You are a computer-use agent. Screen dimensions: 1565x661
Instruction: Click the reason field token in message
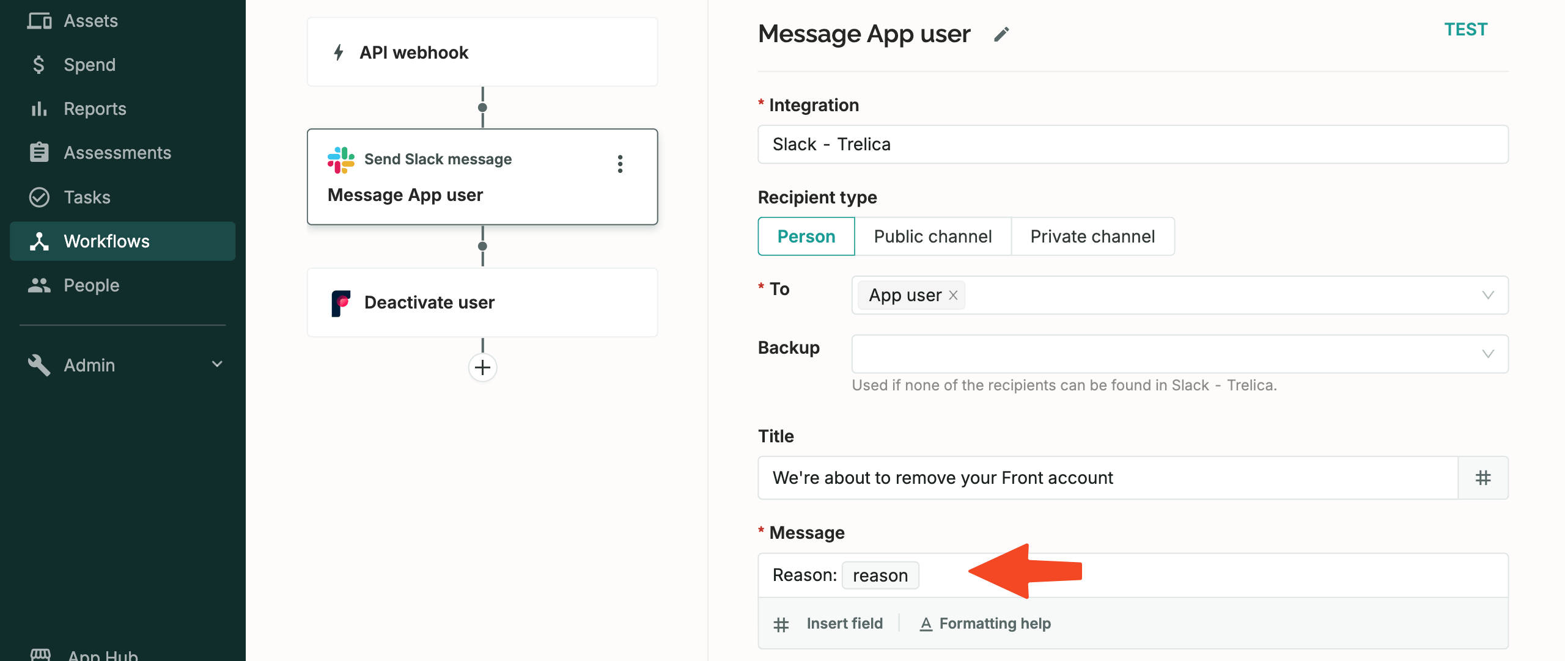click(x=880, y=575)
